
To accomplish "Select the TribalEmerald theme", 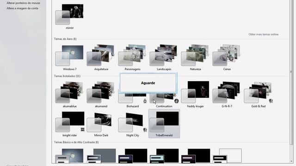I will point(164,124).
